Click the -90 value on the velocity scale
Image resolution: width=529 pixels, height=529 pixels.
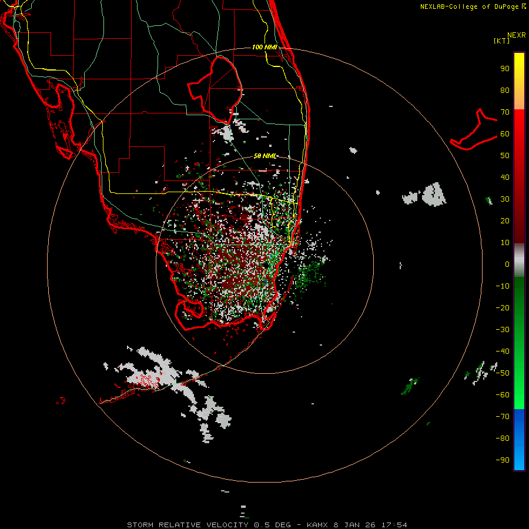tap(503, 460)
